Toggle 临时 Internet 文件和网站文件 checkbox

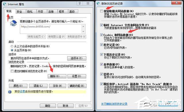[x=101, y=25]
